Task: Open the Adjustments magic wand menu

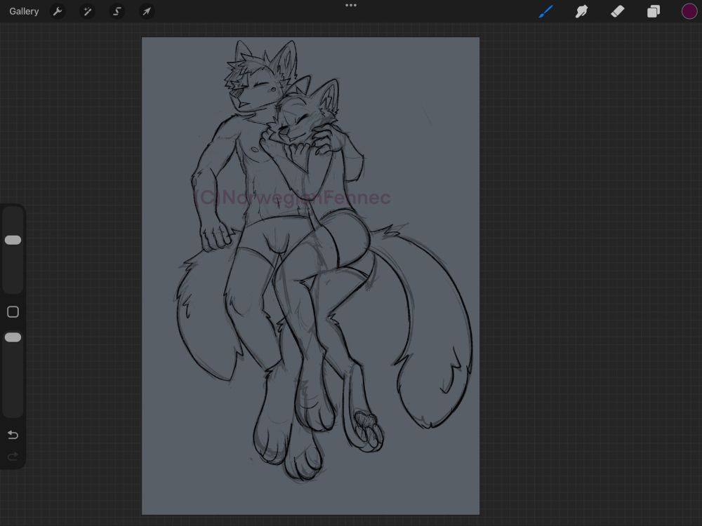Action: (x=87, y=11)
